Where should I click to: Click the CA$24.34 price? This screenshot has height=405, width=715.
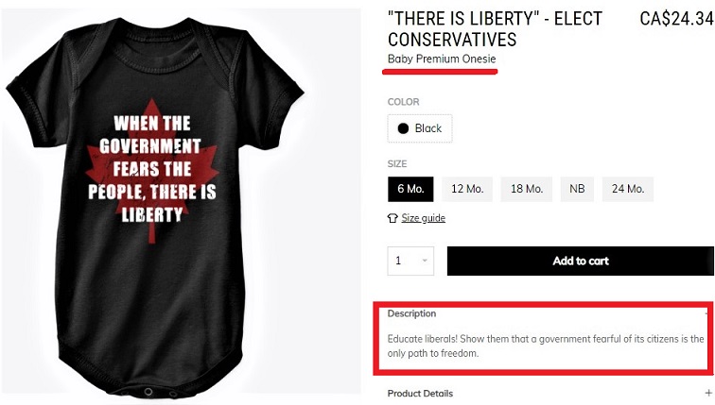pyautogui.click(x=677, y=19)
